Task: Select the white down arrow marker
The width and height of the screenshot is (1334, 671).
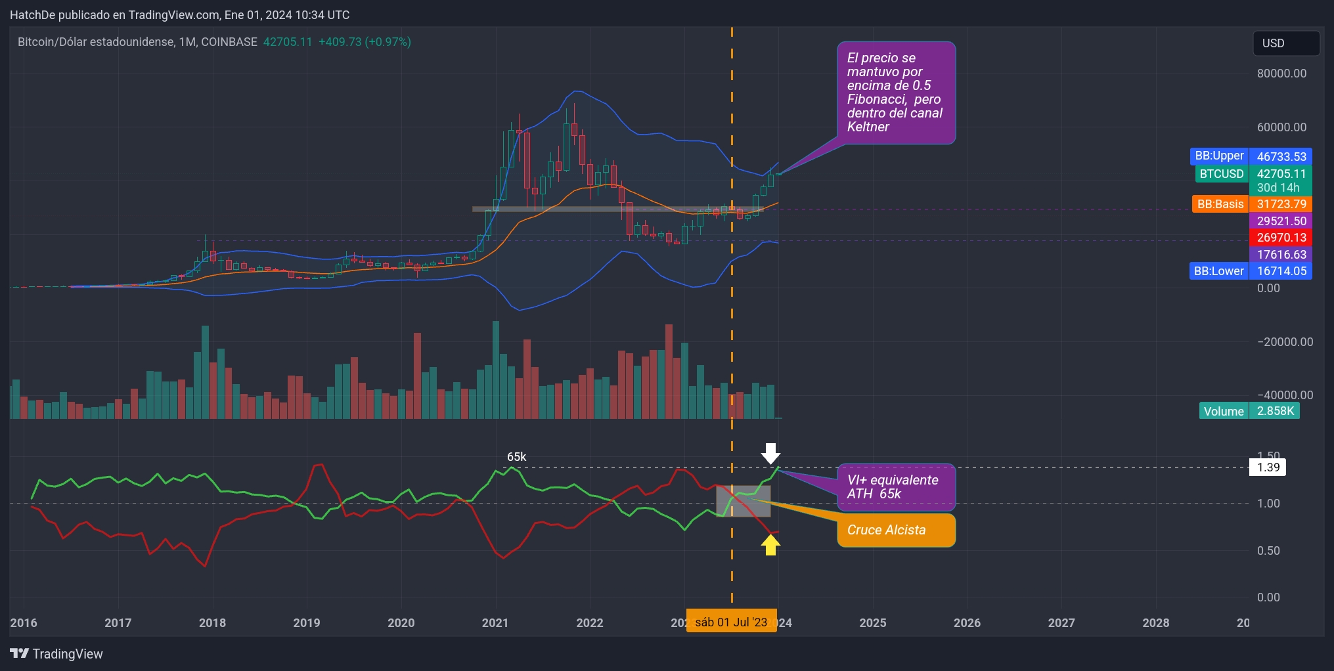Action: coord(772,452)
